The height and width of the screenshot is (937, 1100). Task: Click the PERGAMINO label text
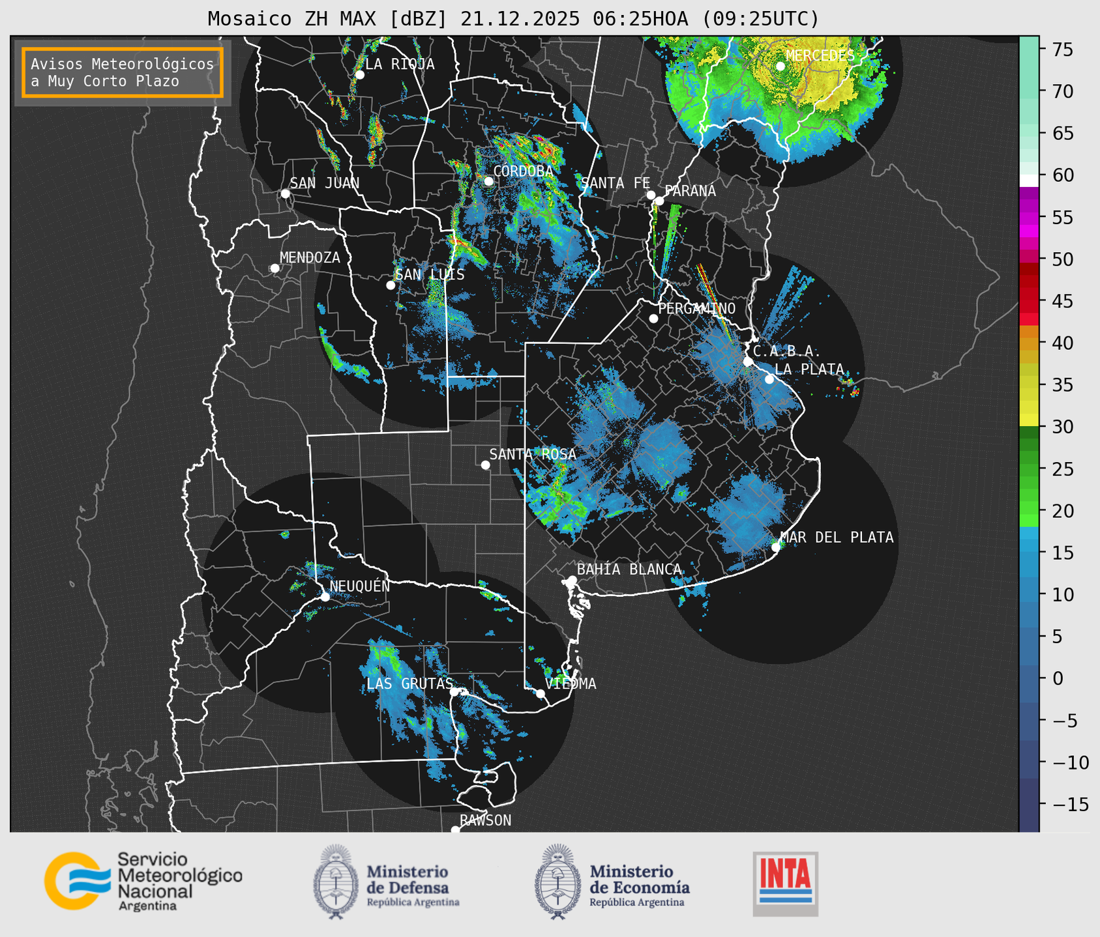pyautogui.click(x=696, y=309)
